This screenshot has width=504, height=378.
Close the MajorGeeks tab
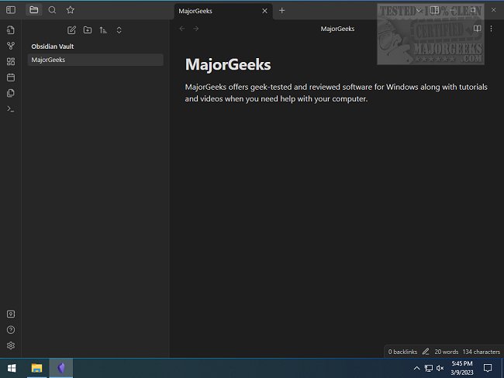click(264, 11)
